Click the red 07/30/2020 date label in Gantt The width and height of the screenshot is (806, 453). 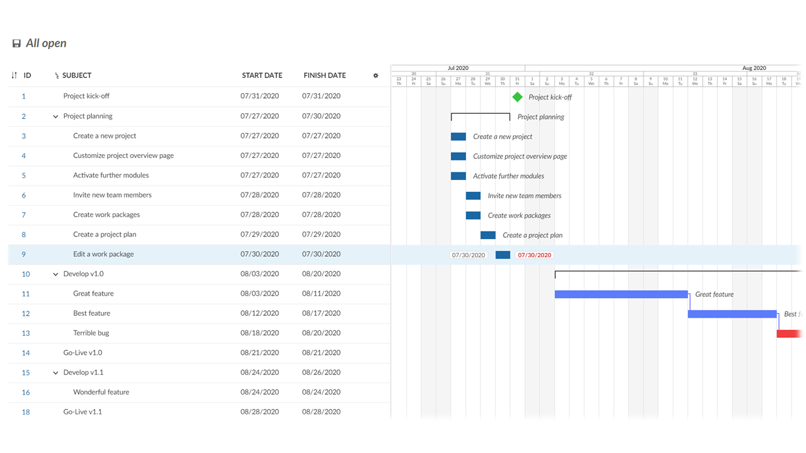coord(534,255)
